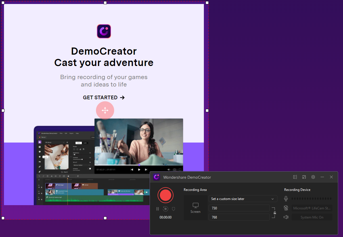343x237 pixels.
Task: Click the width field showing 730
Action: click(239, 208)
